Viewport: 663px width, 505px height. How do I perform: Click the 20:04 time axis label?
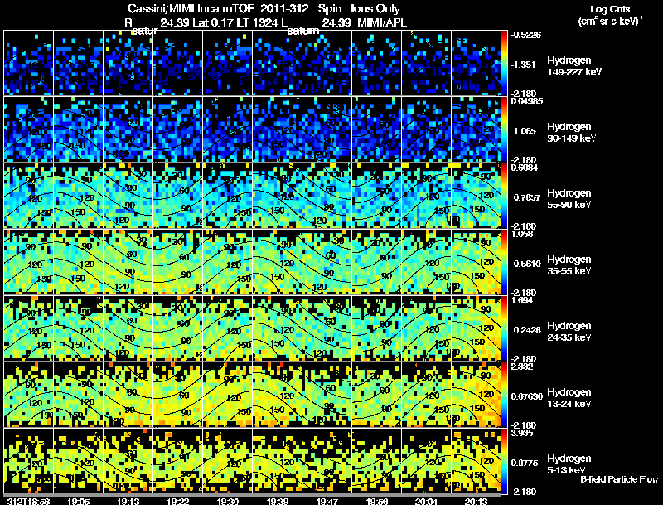(426, 501)
